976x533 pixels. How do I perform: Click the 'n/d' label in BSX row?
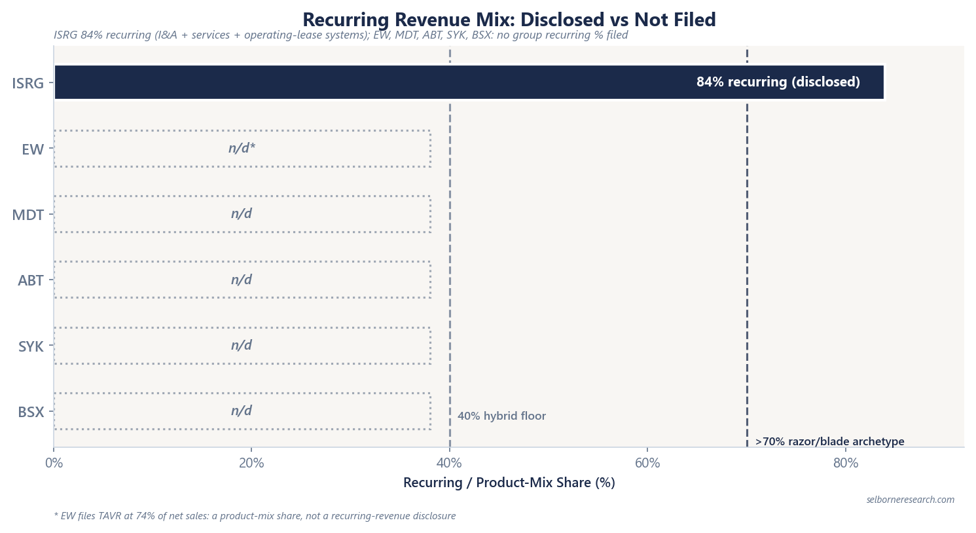point(242,411)
